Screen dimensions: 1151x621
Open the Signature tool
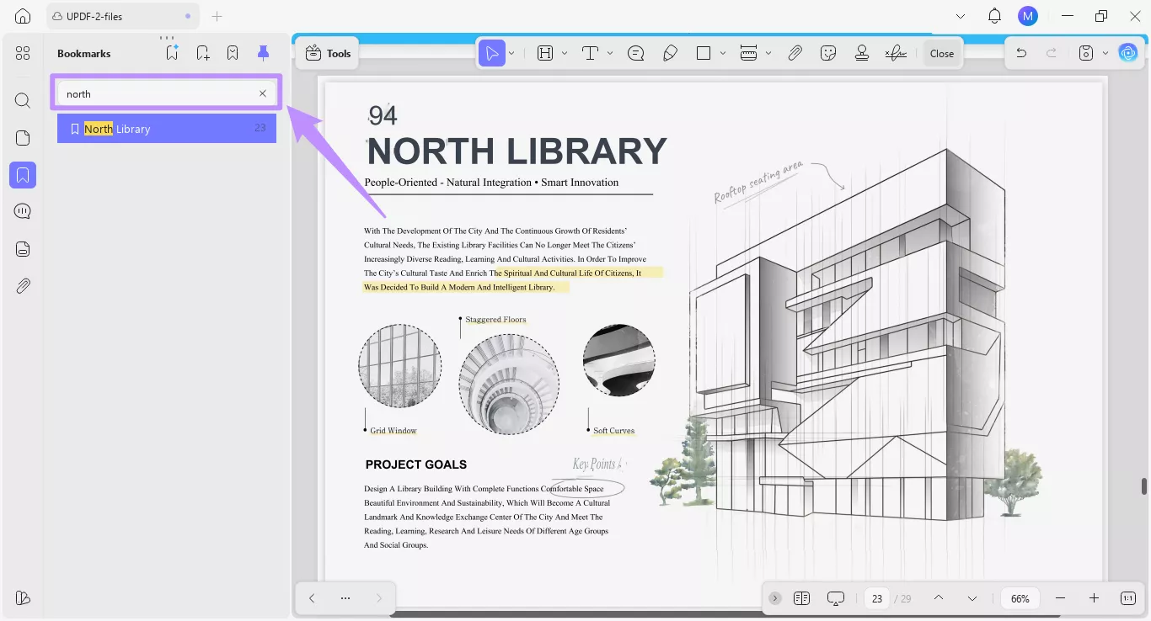pos(895,52)
